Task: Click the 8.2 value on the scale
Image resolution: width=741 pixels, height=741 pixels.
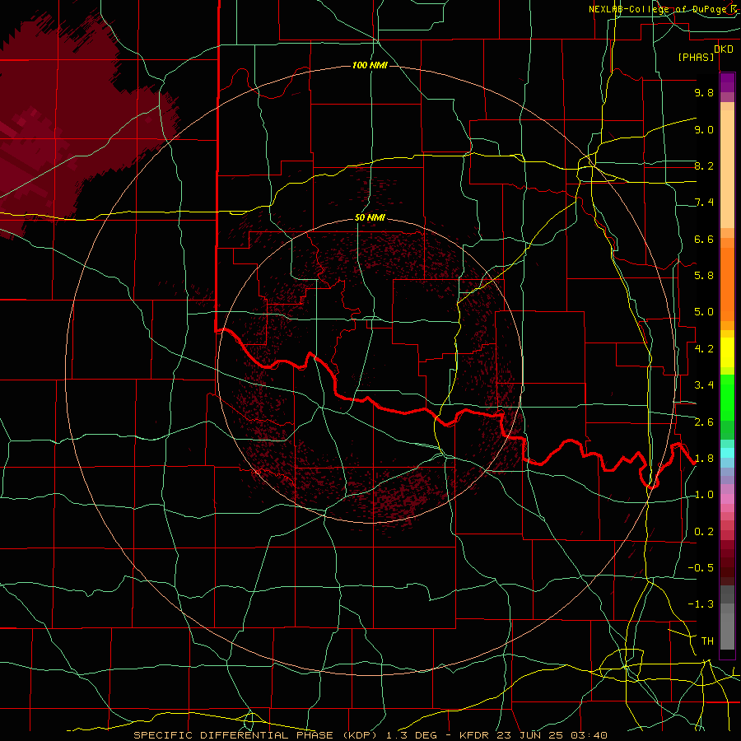Action: [x=704, y=165]
